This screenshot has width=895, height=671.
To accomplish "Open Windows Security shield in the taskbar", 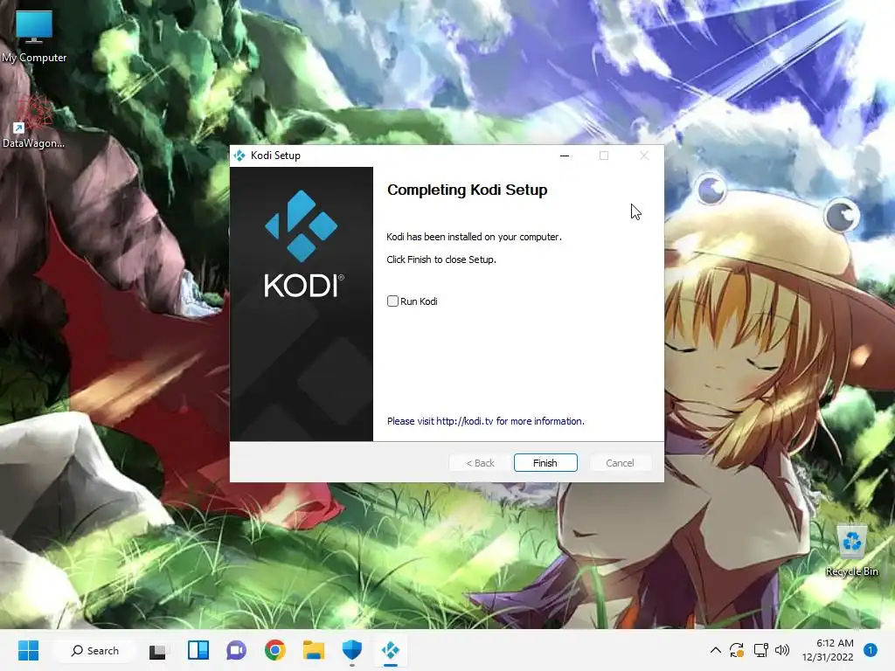I will click(352, 650).
